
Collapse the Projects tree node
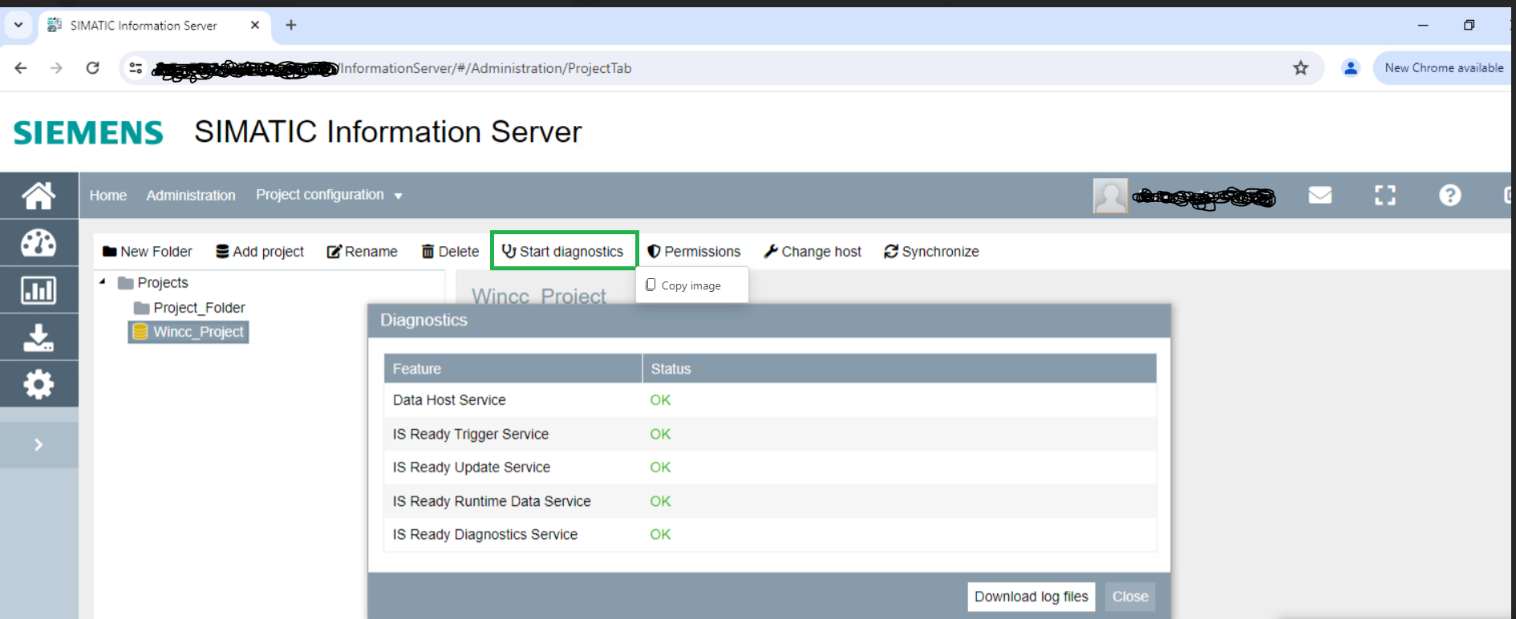(x=103, y=282)
